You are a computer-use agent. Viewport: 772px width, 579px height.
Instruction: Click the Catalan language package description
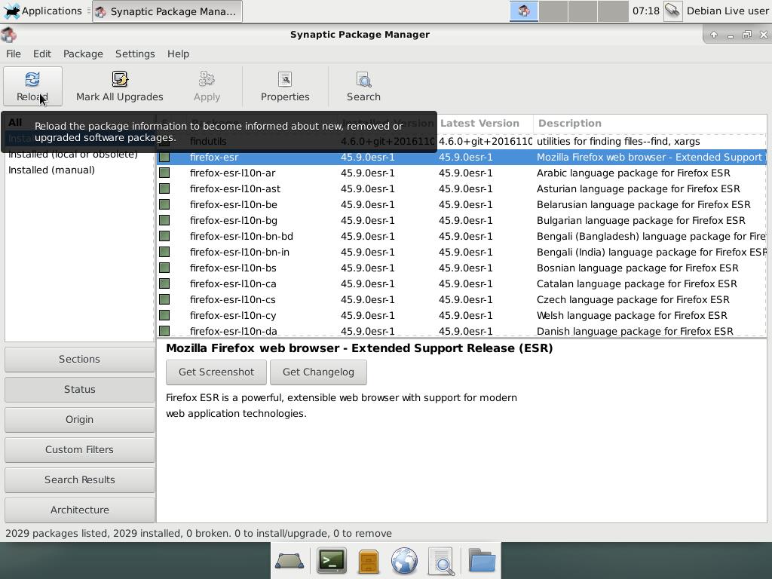[636, 284]
